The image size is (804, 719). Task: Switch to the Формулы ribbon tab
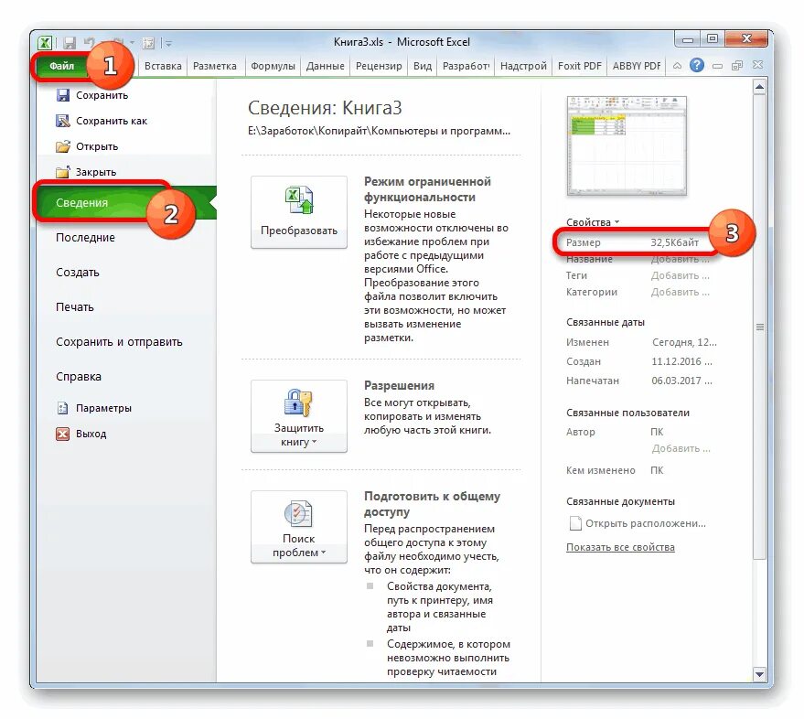273,66
